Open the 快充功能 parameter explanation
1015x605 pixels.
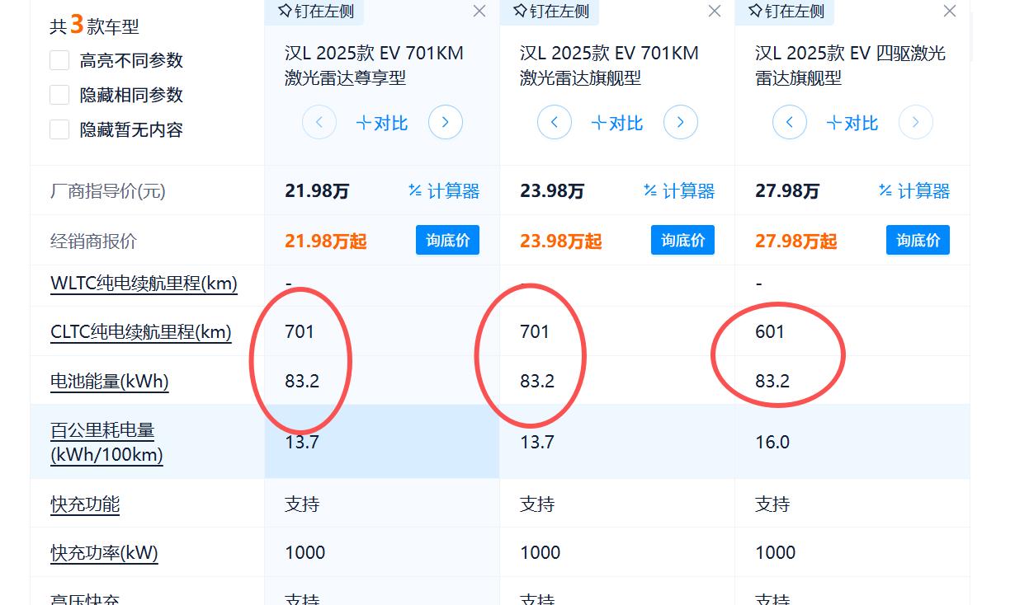85,504
